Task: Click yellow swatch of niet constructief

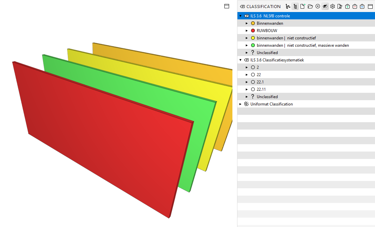Action: [253, 38]
